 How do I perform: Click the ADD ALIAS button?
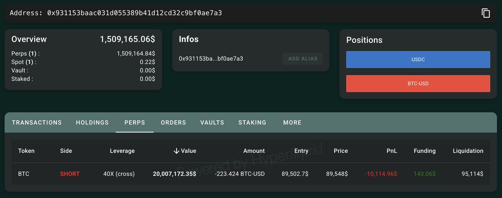point(303,59)
